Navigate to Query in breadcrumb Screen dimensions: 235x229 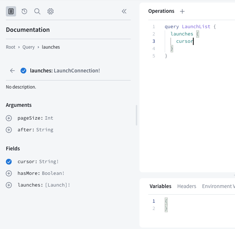click(x=29, y=47)
